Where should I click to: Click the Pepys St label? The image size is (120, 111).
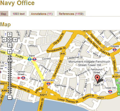pyautogui.click(x=98, y=85)
